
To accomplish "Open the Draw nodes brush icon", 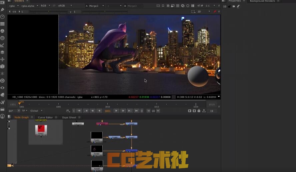I will 2,9.
